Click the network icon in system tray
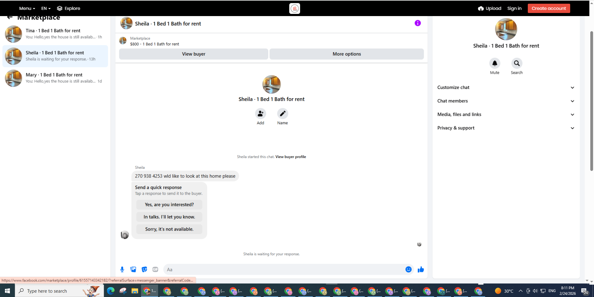The width and height of the screenshot is (594, 297). [543, 291]
